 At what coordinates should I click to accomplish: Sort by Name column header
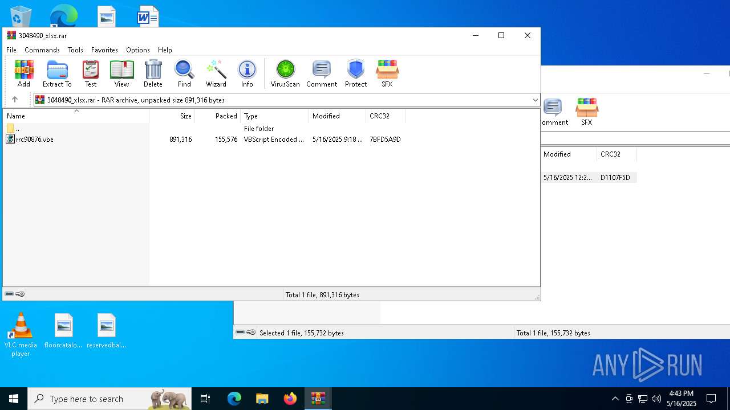(x=76, y=116)
